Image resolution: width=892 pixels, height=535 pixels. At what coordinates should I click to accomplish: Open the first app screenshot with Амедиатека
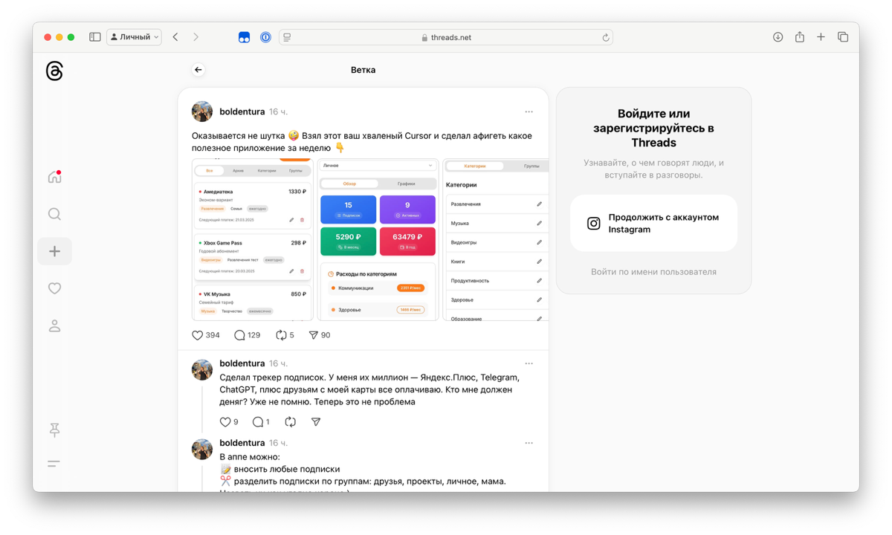pyautogui.click(x=253, y=239)
